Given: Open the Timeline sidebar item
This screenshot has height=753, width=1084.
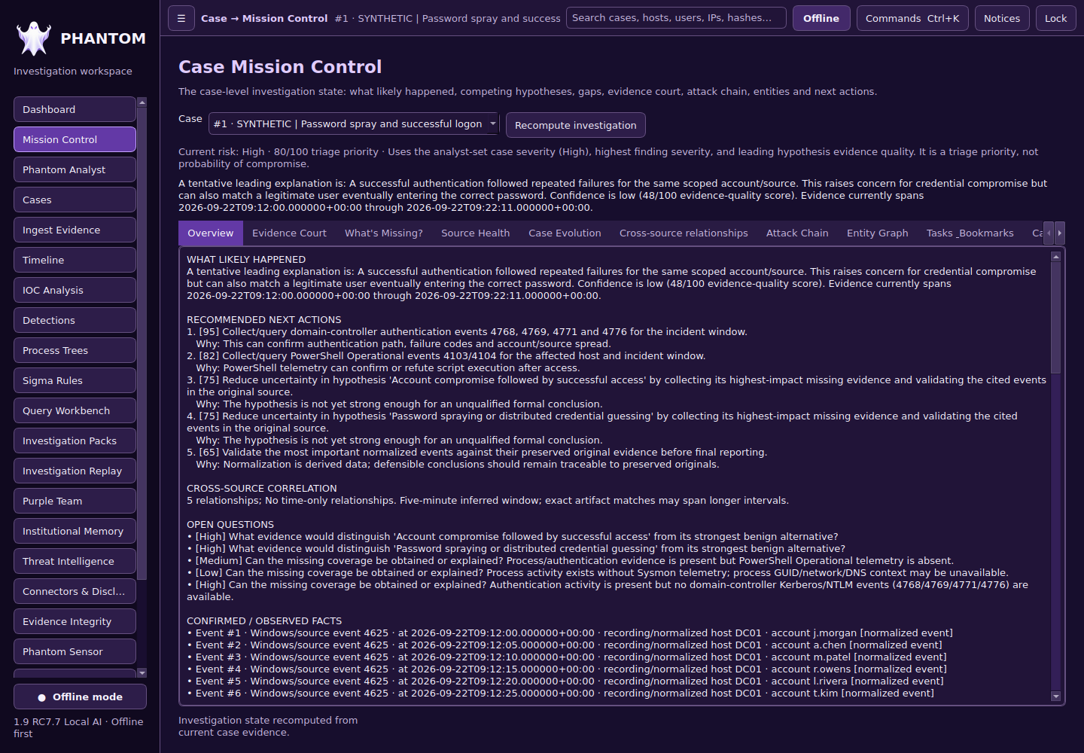Looking at the screenshot, I should point(75,260).
